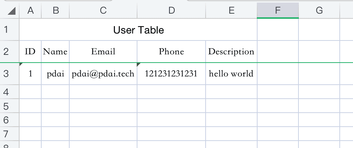Click the "Email" header cell
353x148 pixels.
[103, 52]
